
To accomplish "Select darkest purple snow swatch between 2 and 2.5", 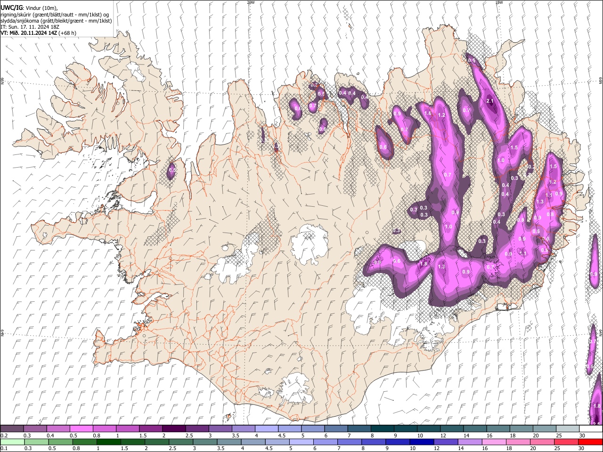I will (x=174, y=428).
